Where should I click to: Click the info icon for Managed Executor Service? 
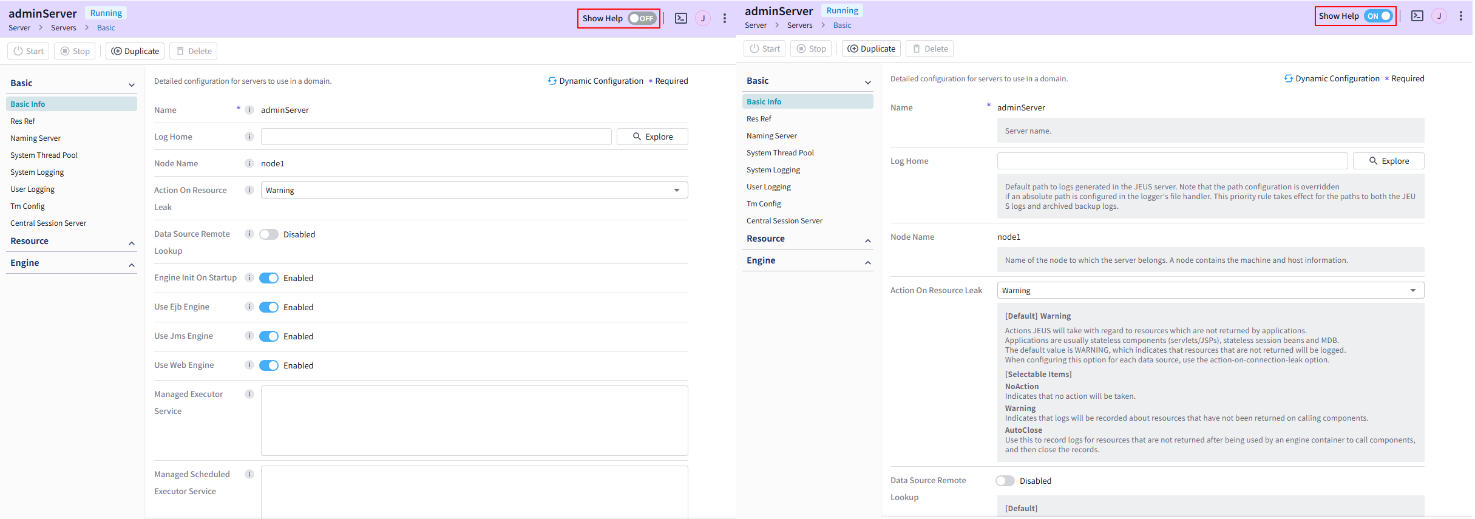249,394
